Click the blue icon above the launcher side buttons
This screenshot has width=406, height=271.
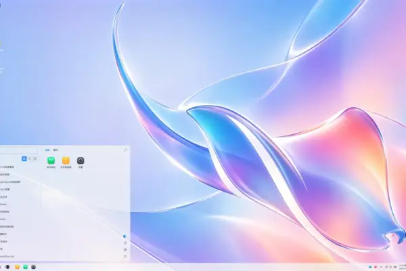(125, 236)
